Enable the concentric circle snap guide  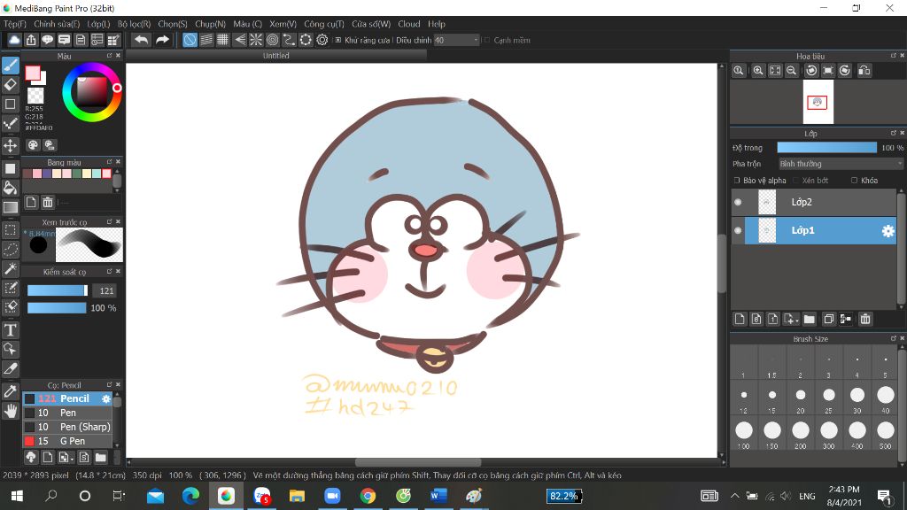[273, 40]
